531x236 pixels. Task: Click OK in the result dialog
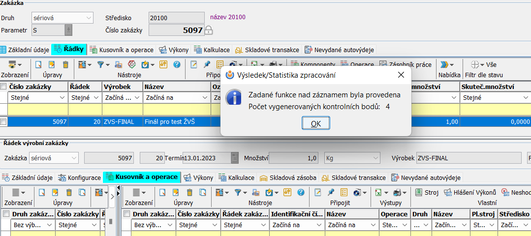point(315,123)
